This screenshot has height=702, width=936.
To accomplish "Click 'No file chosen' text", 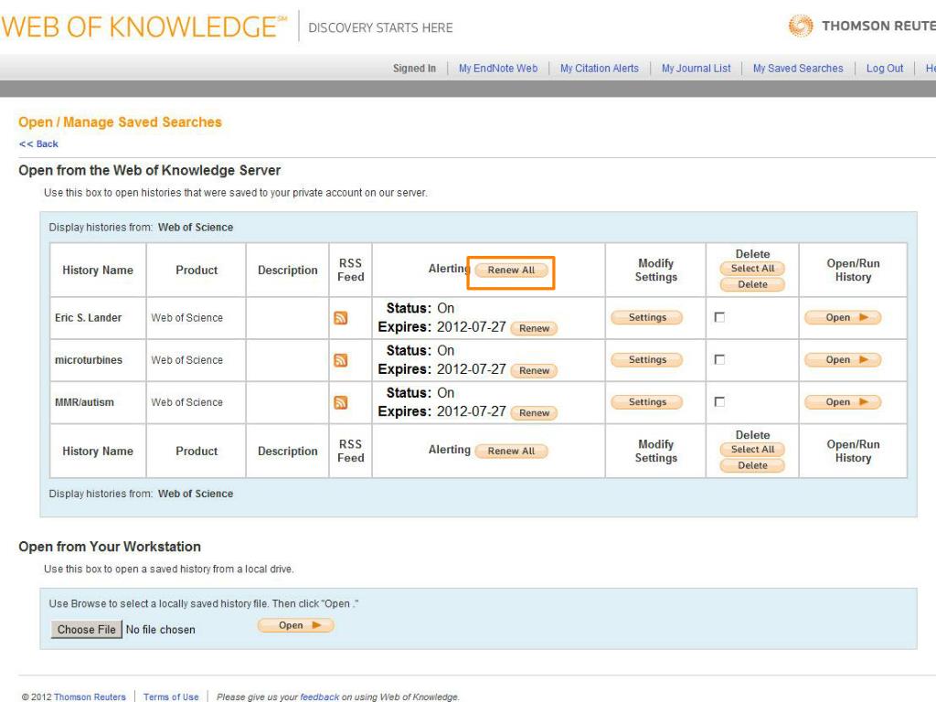I will [161, 630].
